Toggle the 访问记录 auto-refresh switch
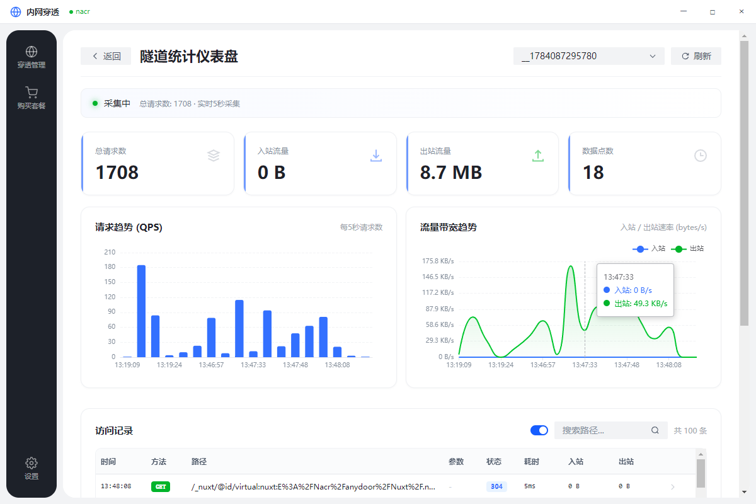This screenshot has width=756, height=504. click(x=539, y=430)
